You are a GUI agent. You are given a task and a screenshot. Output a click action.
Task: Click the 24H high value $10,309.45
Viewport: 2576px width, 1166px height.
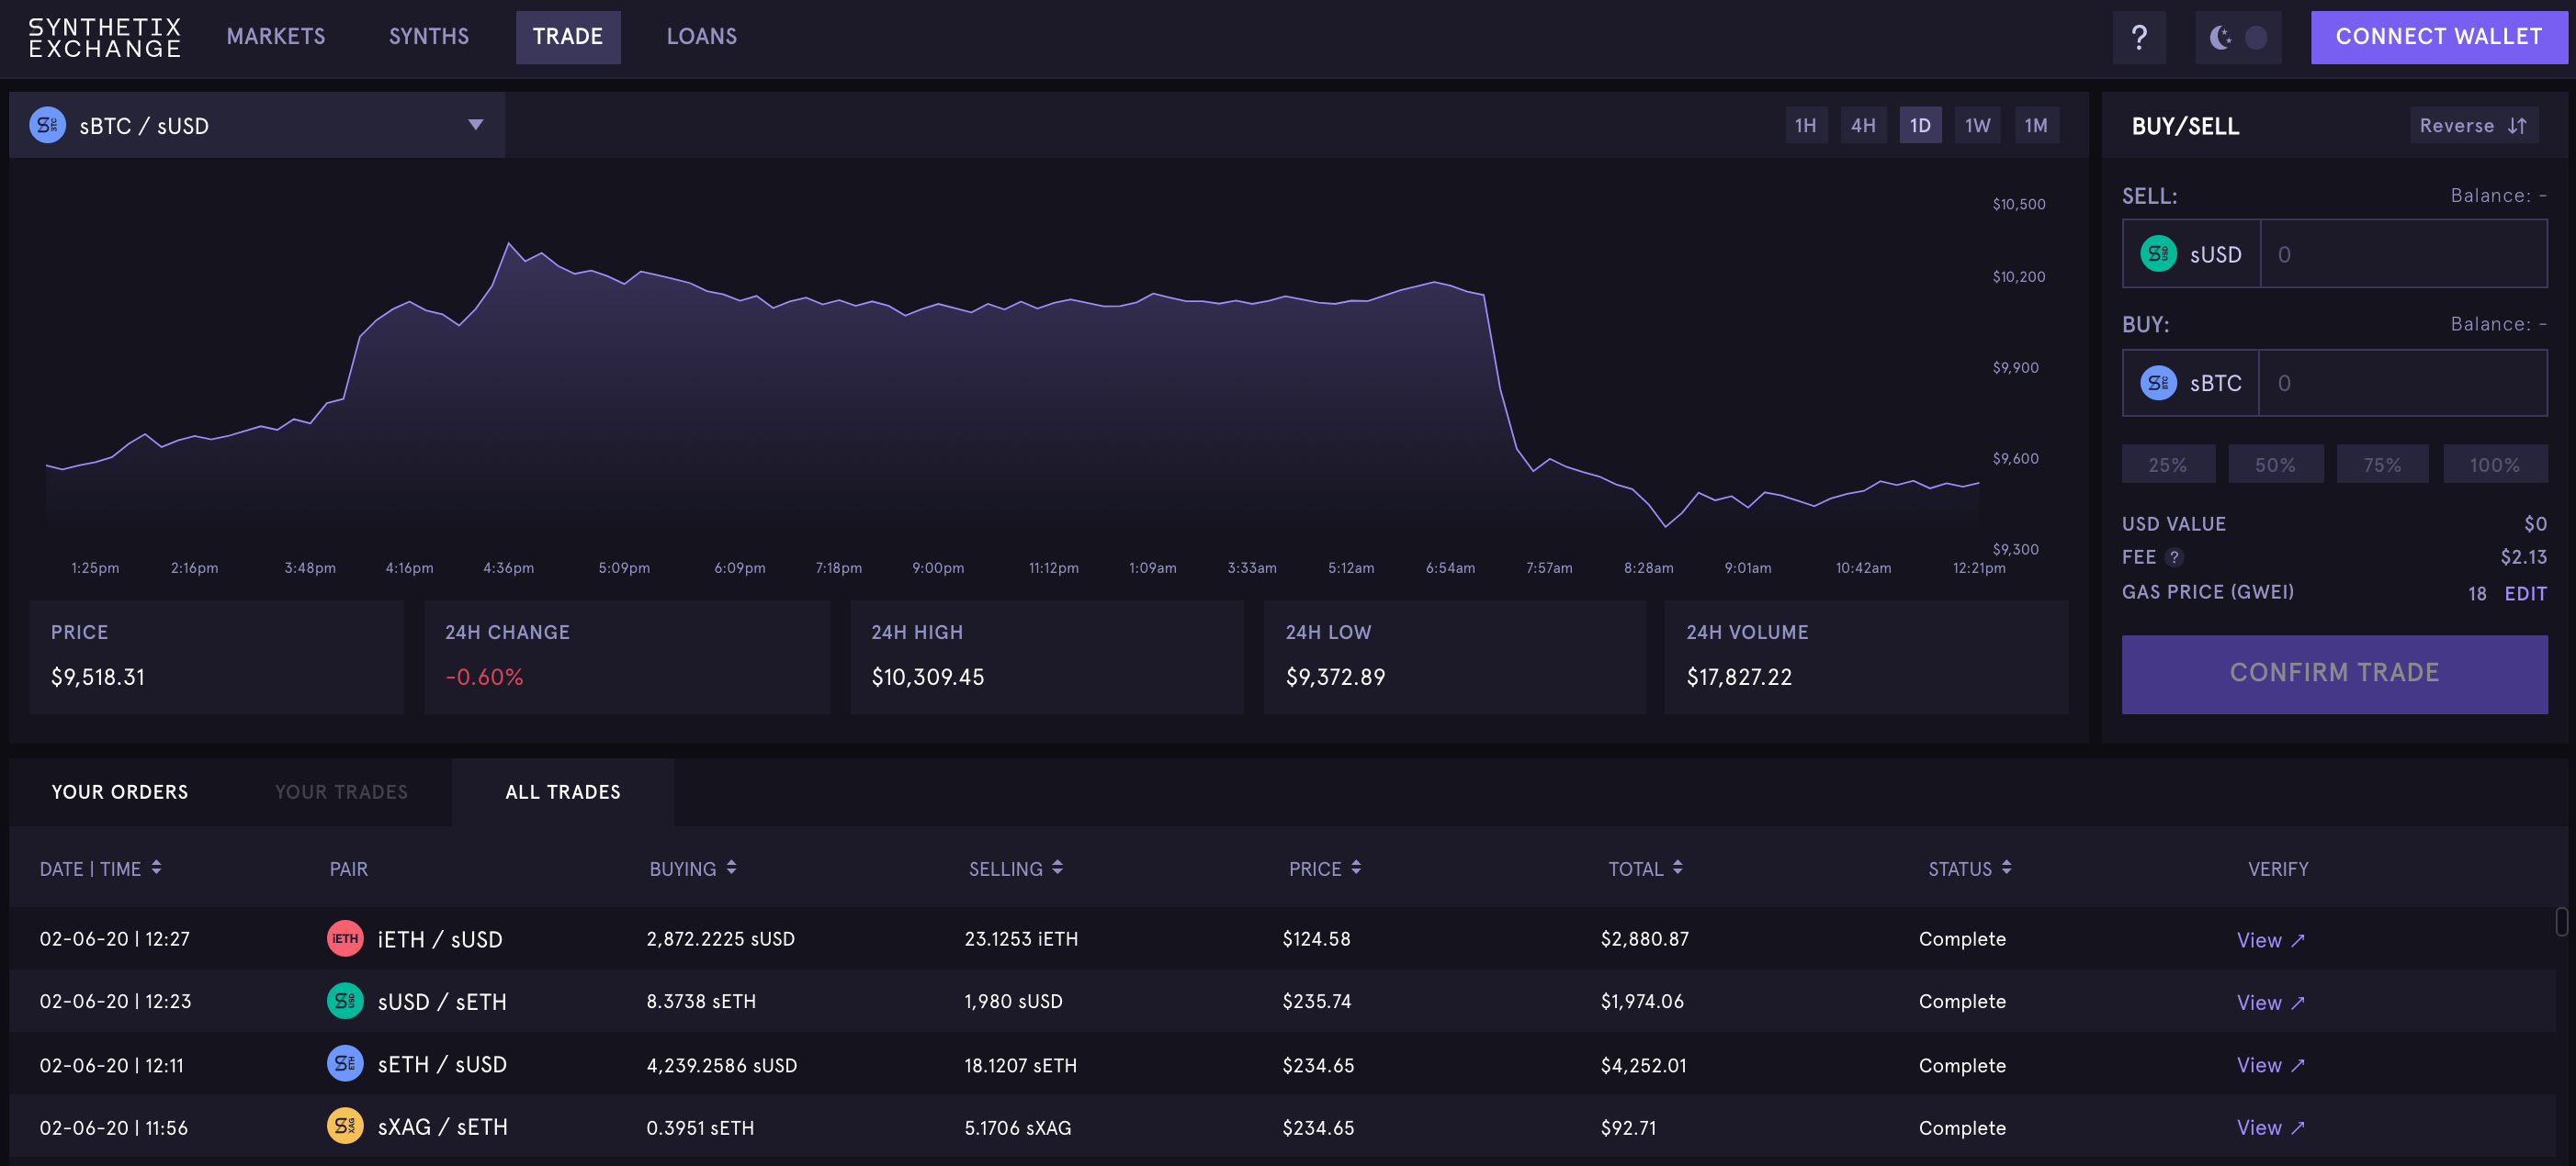(928, 678)
